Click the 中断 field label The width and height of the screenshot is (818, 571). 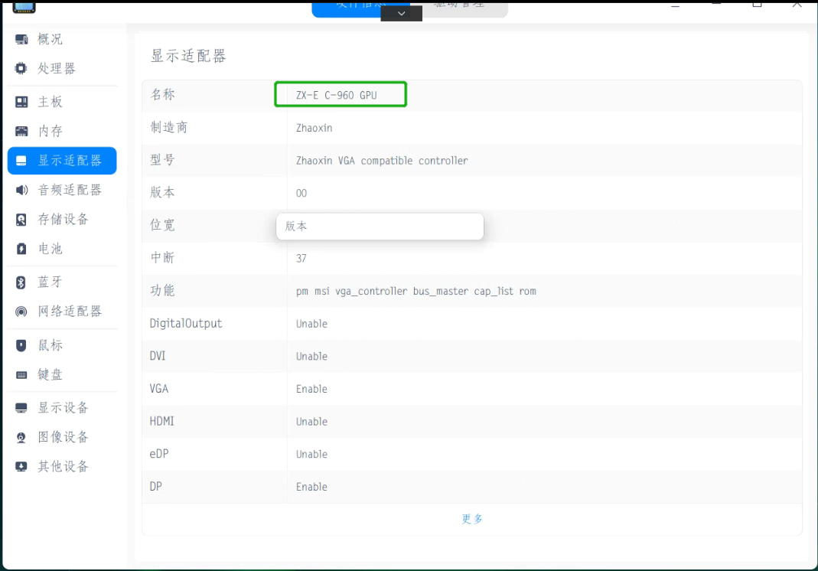[162, 257]
